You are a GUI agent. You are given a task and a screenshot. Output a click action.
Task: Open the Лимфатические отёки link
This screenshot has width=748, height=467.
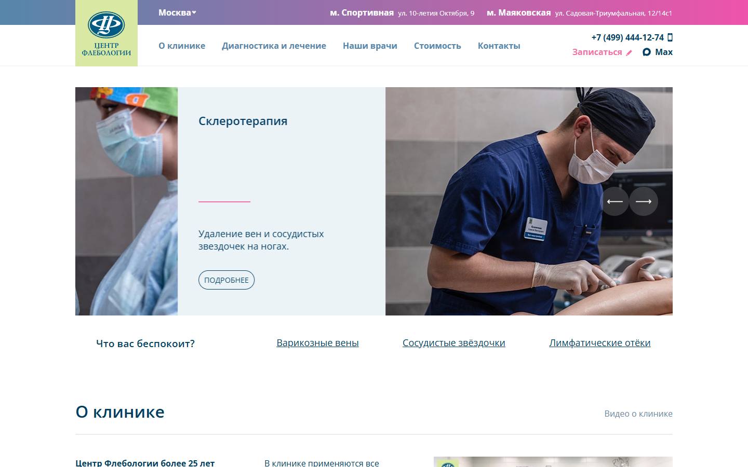599,342
